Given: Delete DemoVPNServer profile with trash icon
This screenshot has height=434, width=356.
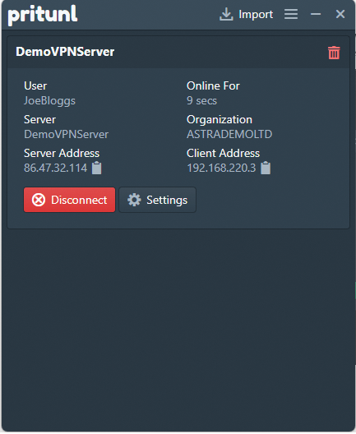Looking at the screenshot, I should (334, 53).
